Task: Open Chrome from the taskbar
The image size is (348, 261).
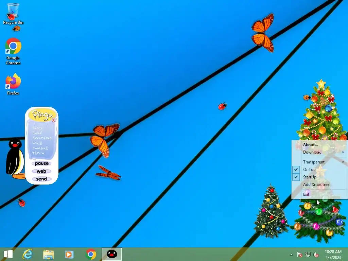Action: [x=91, y=254]
